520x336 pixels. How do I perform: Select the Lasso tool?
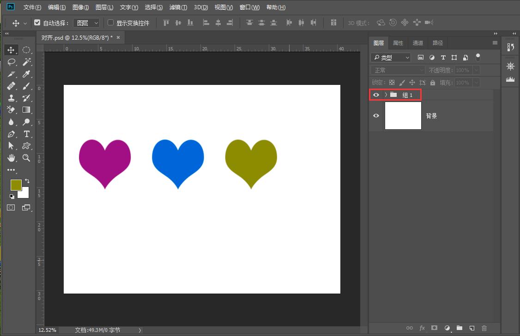click(x=11, y=62)
